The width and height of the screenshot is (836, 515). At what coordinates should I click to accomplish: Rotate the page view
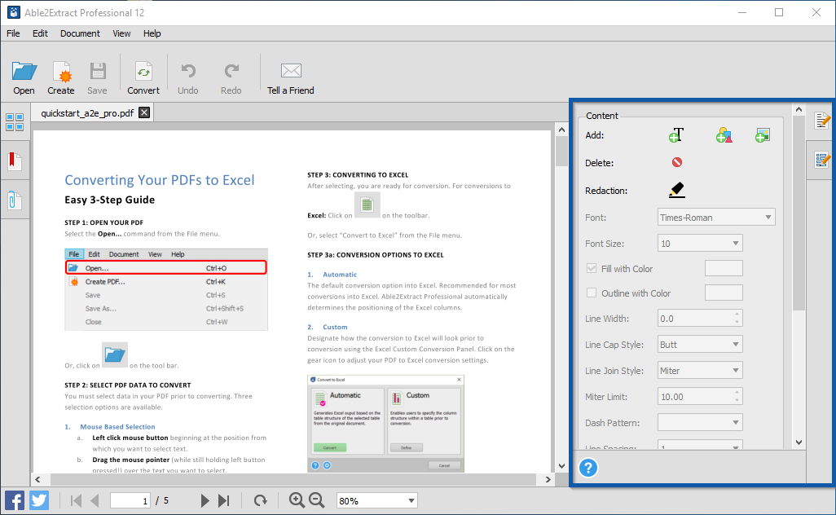pyautogui.click(x=260, y=500)
